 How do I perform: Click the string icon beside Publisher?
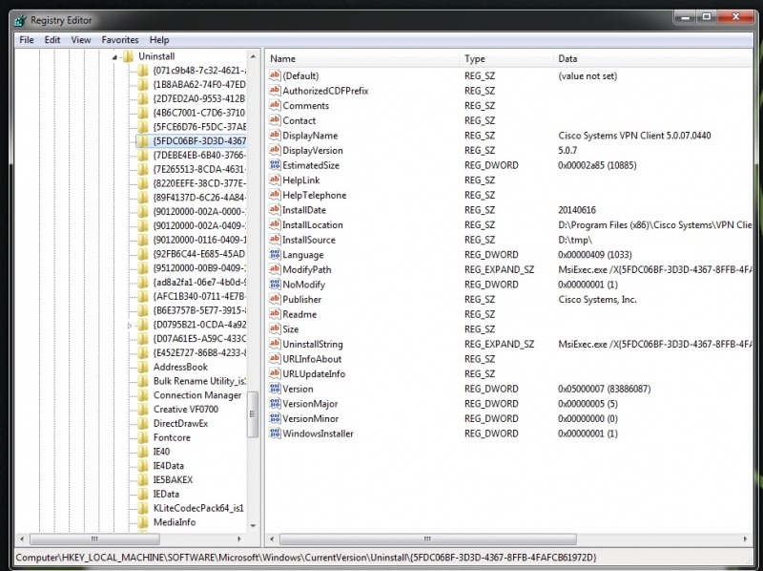tap(275, 299)
